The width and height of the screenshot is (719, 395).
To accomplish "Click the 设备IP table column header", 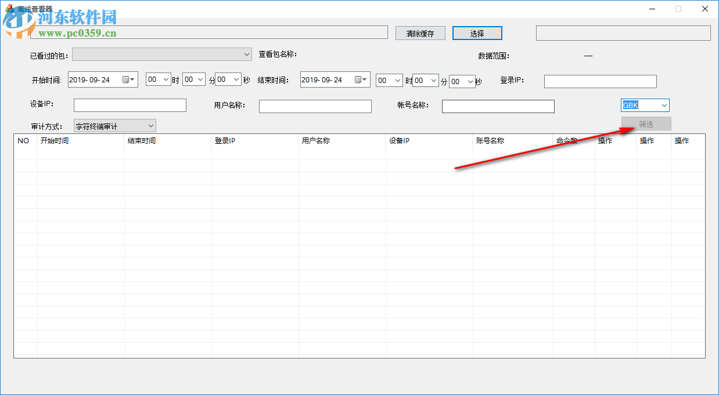I will tap(429, 140).
